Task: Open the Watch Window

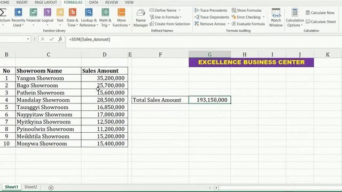Action: [x=276, y=18]
